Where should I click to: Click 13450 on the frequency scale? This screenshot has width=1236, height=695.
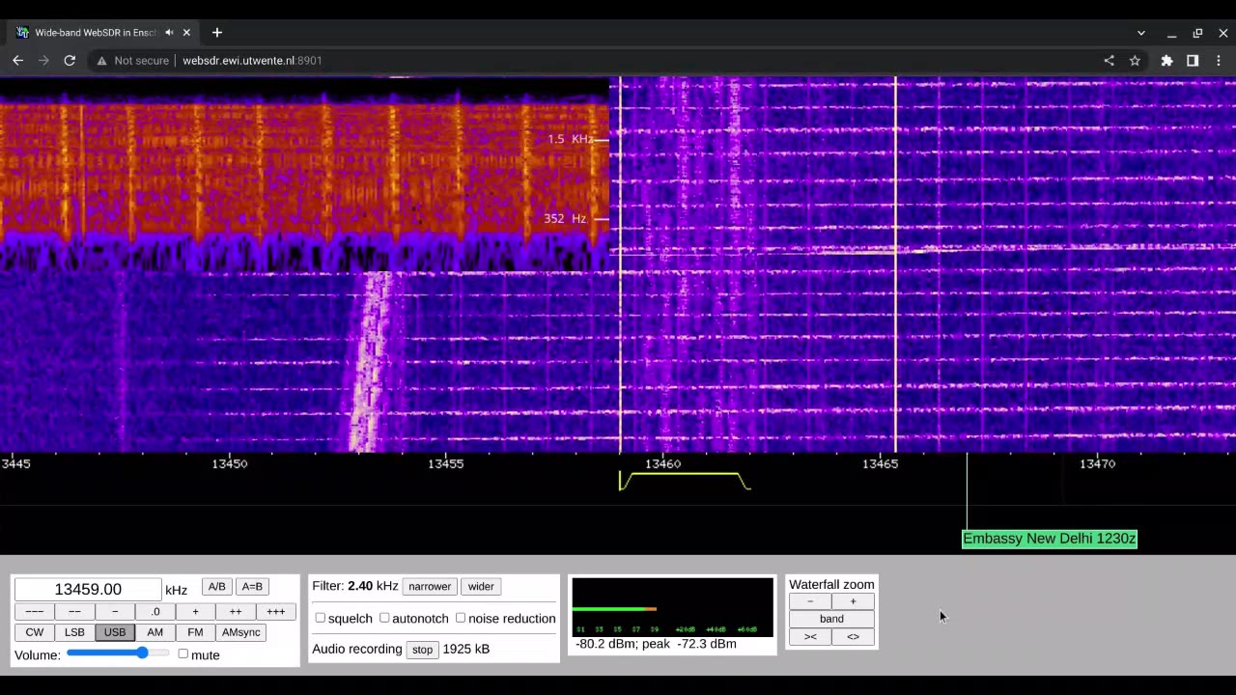(229, 463)
